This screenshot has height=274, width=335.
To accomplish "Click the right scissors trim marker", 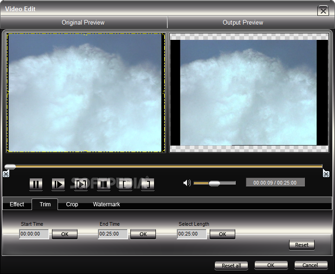I will tap(326, 173).
